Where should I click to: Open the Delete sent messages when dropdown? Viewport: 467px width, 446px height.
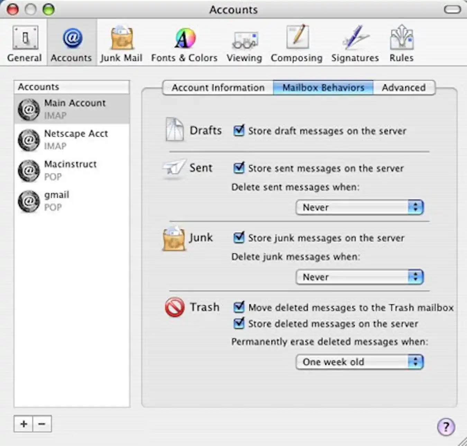[359, 207]
